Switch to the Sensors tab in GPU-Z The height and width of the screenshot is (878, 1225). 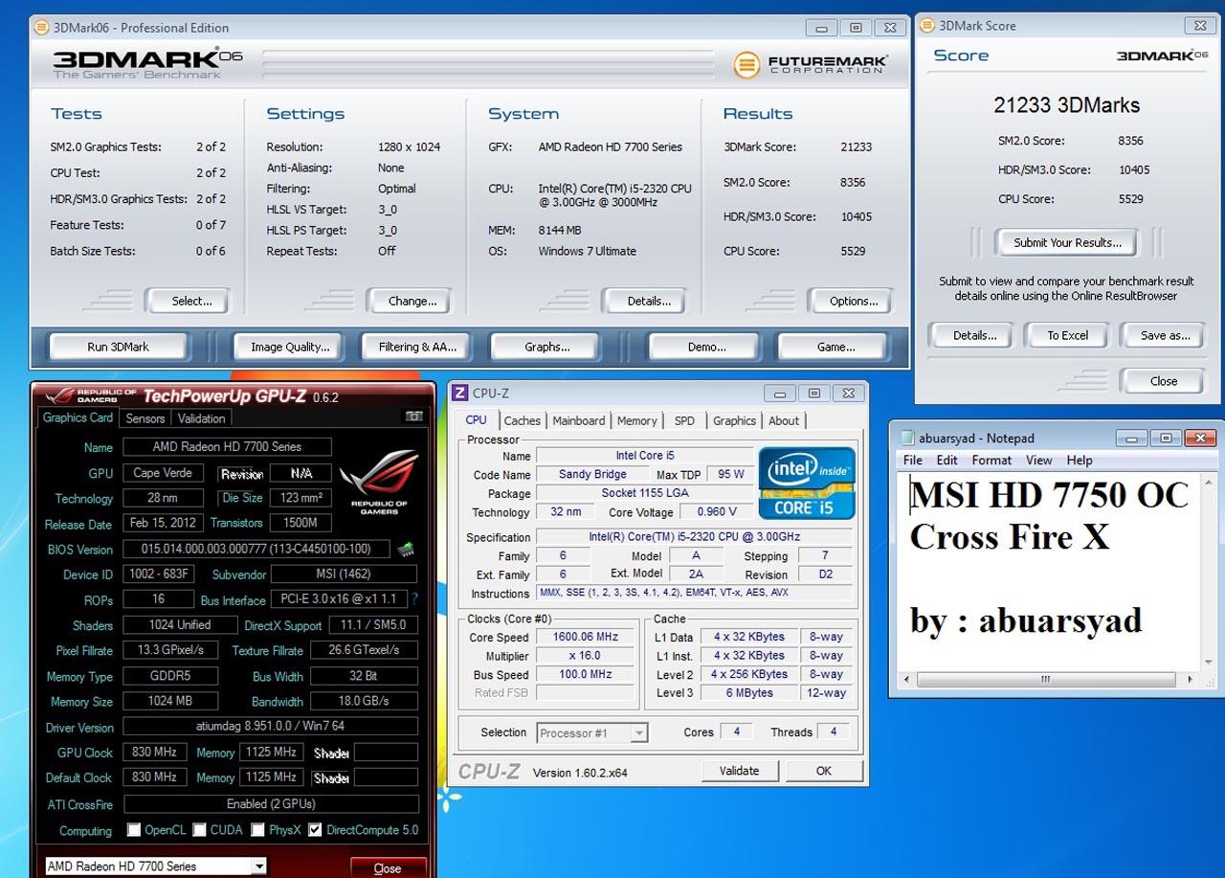pyautogui.click(x=145, y=418)
